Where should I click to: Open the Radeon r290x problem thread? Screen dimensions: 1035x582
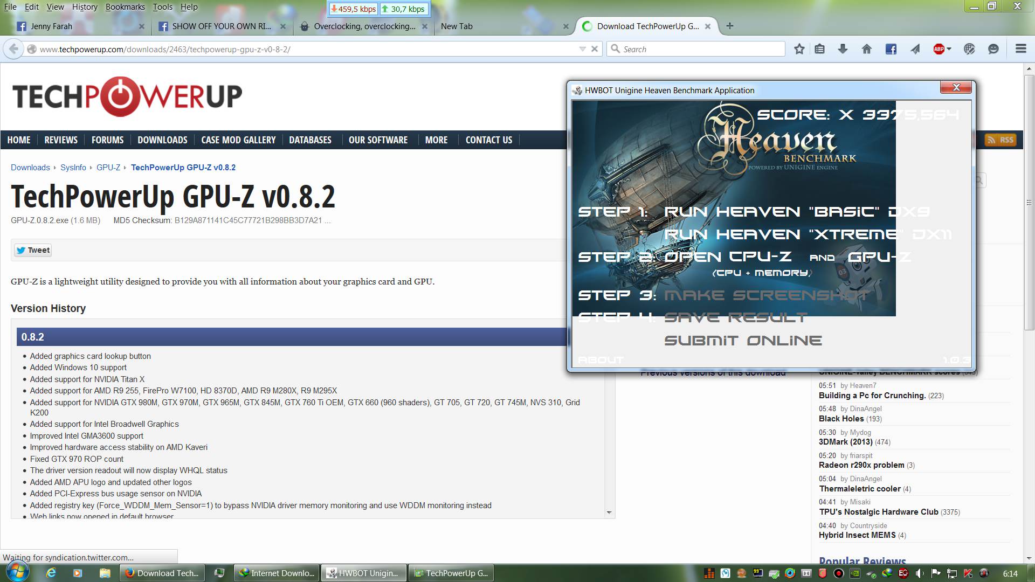[861, 465]
